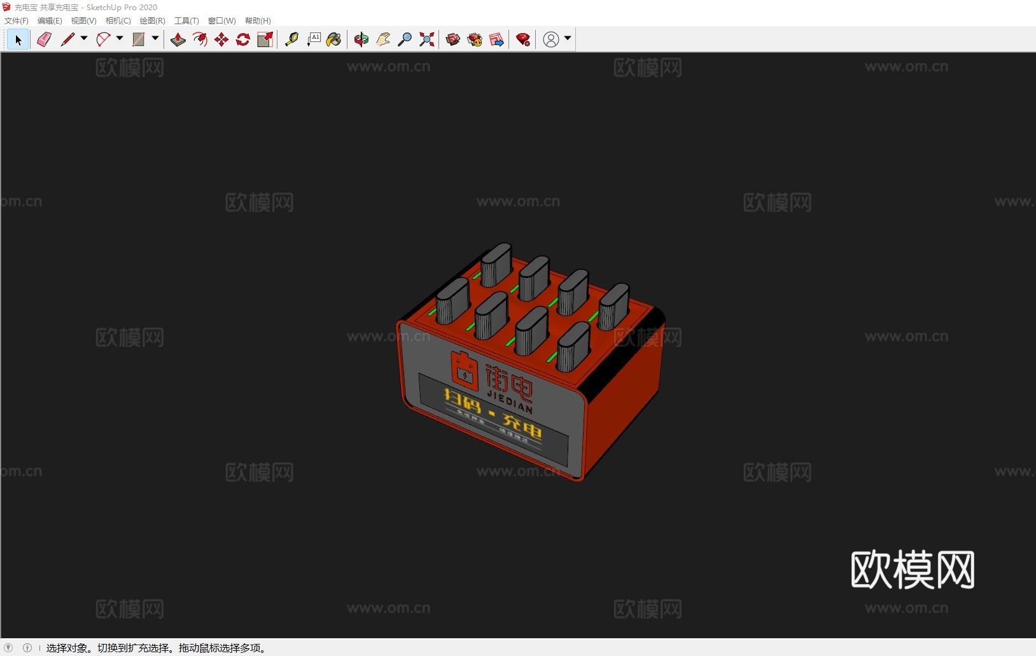This screenshot has width=1036, height=656.
Task: Open the Line tool dropdown arrow
Action: (x=84, y=39)
